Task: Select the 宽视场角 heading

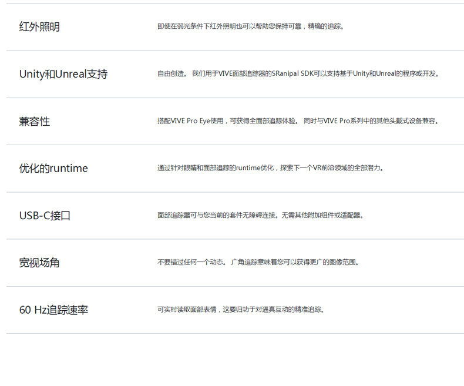Action: 39,263
